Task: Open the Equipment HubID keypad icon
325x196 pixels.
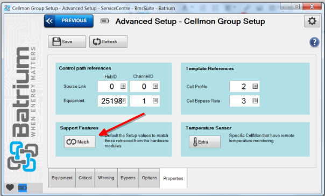Action: click(124, 101)
